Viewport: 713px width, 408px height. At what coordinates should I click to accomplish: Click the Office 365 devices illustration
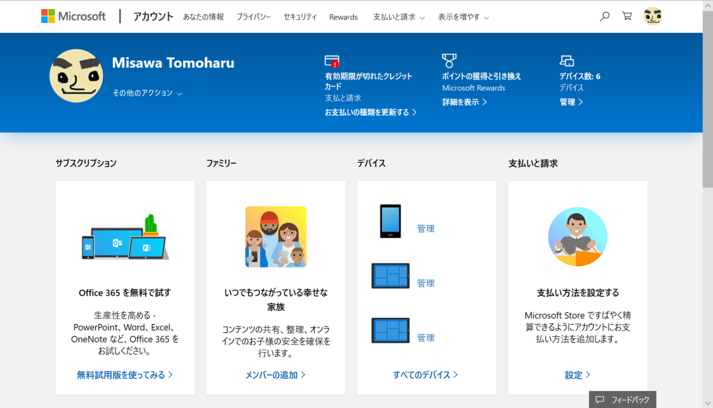tap(125, 237)
